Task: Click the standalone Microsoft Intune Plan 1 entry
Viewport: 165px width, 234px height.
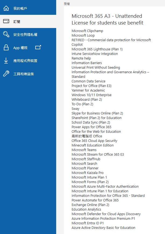Action: [x=89, y=177]
